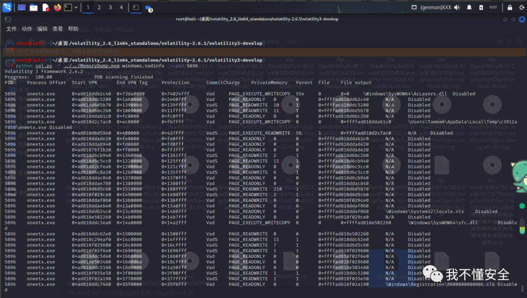The height and width of the screenshot is (298, 527).
Task: Click windows.vadinfo in the command
Action: 143,66
